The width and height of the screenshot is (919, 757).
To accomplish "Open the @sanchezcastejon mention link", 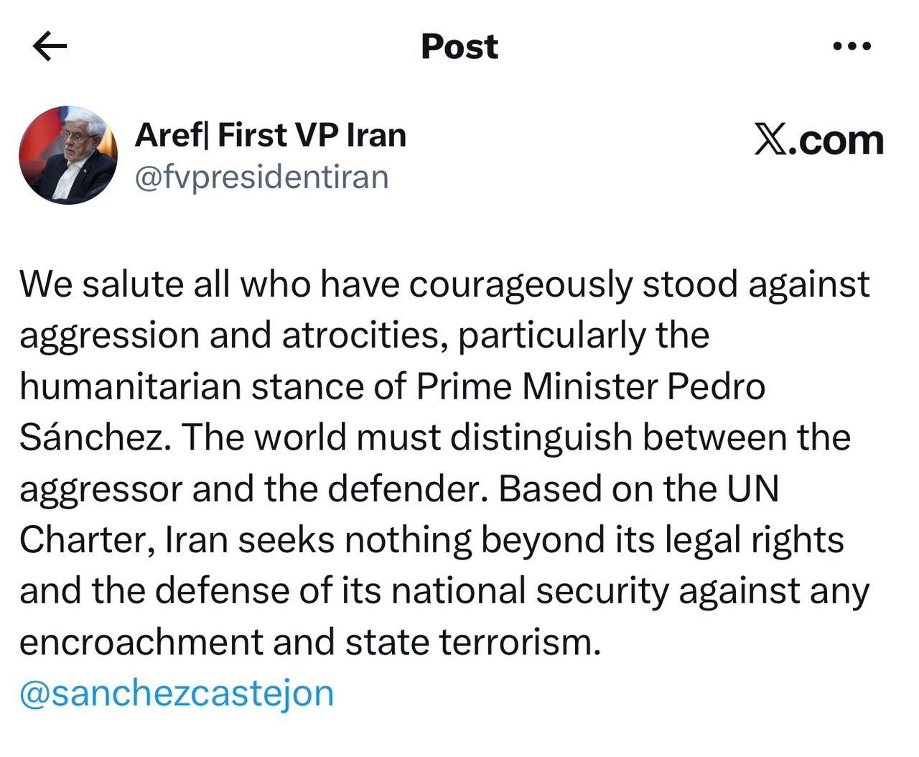I will pos(177,694).
